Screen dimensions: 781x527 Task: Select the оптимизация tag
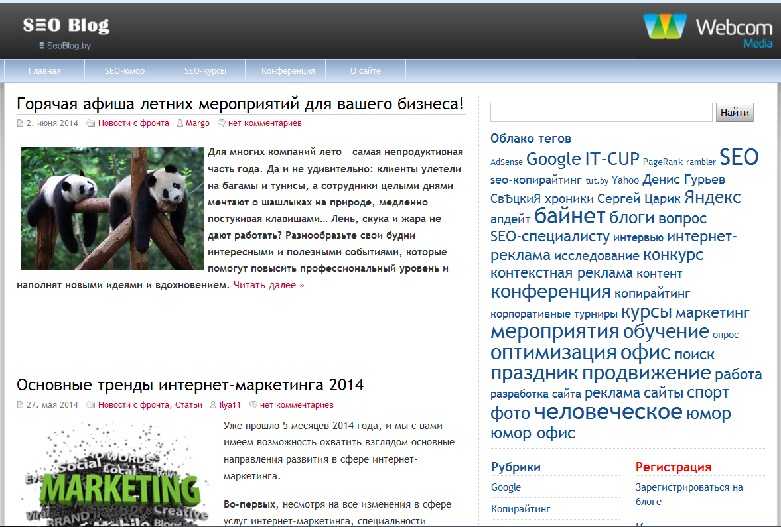coord(553,353)
